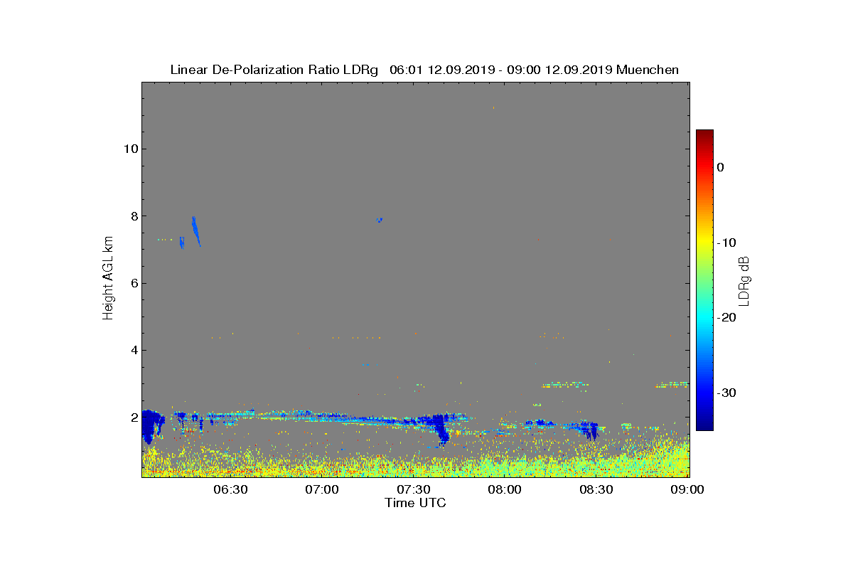Image resolution: width=853 pixels, height=569 pixels.
Task: Click the colorbar value 0
Action: [720, 167]
